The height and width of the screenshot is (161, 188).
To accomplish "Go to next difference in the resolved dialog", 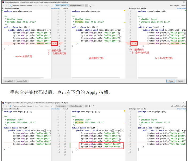I will click(6, 106).
